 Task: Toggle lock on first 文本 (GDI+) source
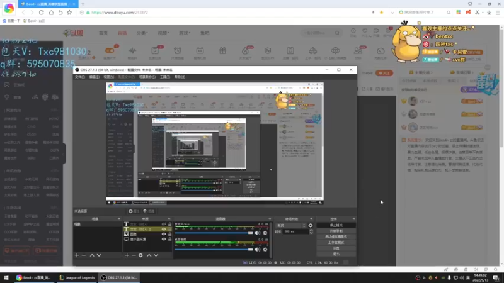(169, 225)
